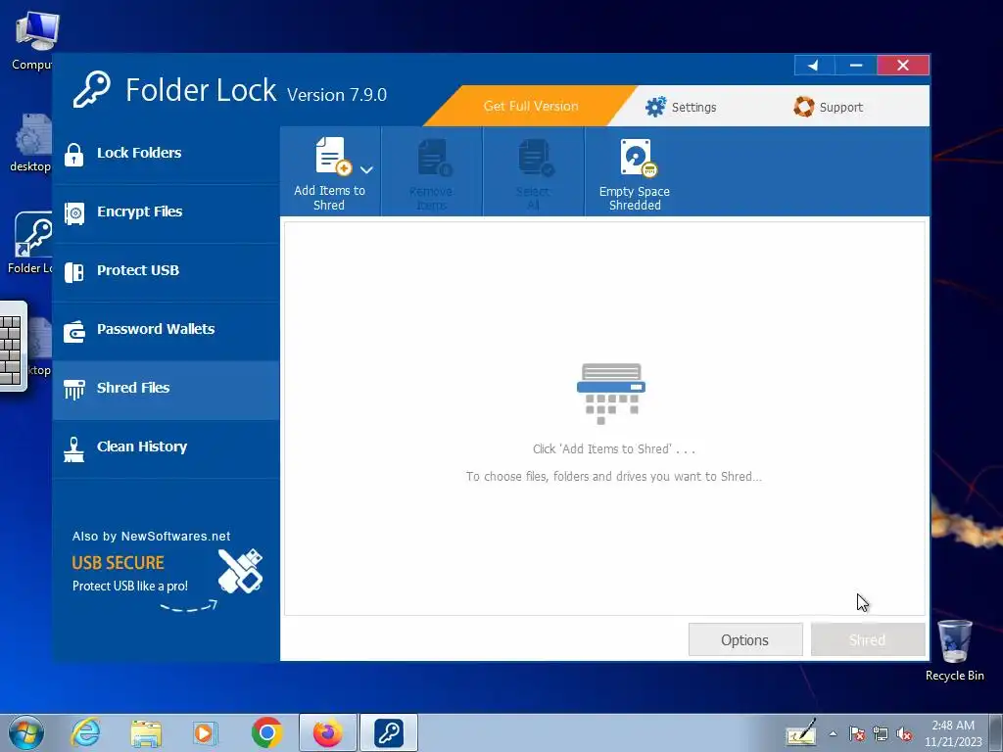Click the Support lifebuoy icon

click(804, 107)
